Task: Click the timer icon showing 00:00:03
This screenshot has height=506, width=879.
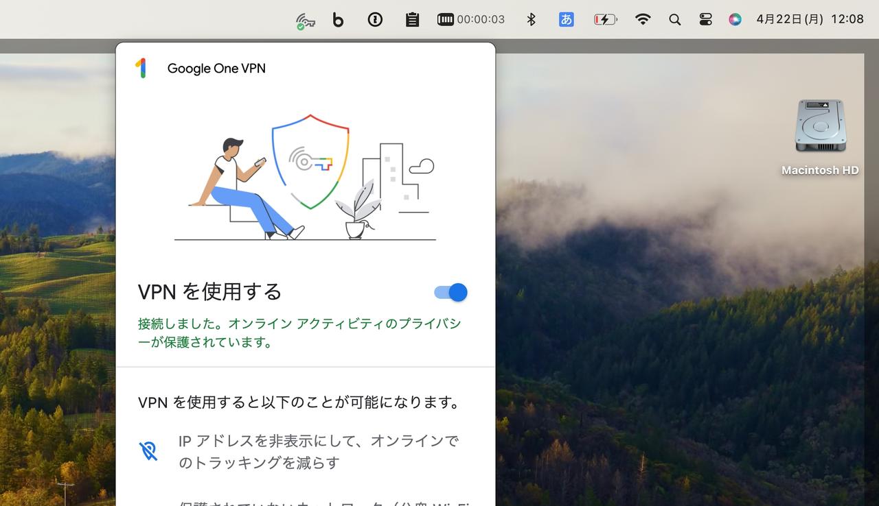Action: click(471, 20)
